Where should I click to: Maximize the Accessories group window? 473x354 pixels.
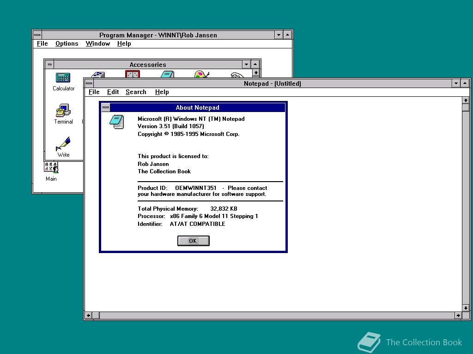[255, 65]
